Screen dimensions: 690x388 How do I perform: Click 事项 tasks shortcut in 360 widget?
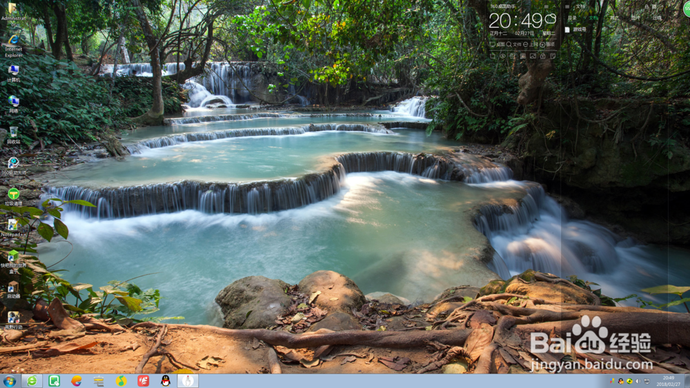click(547, 44)
